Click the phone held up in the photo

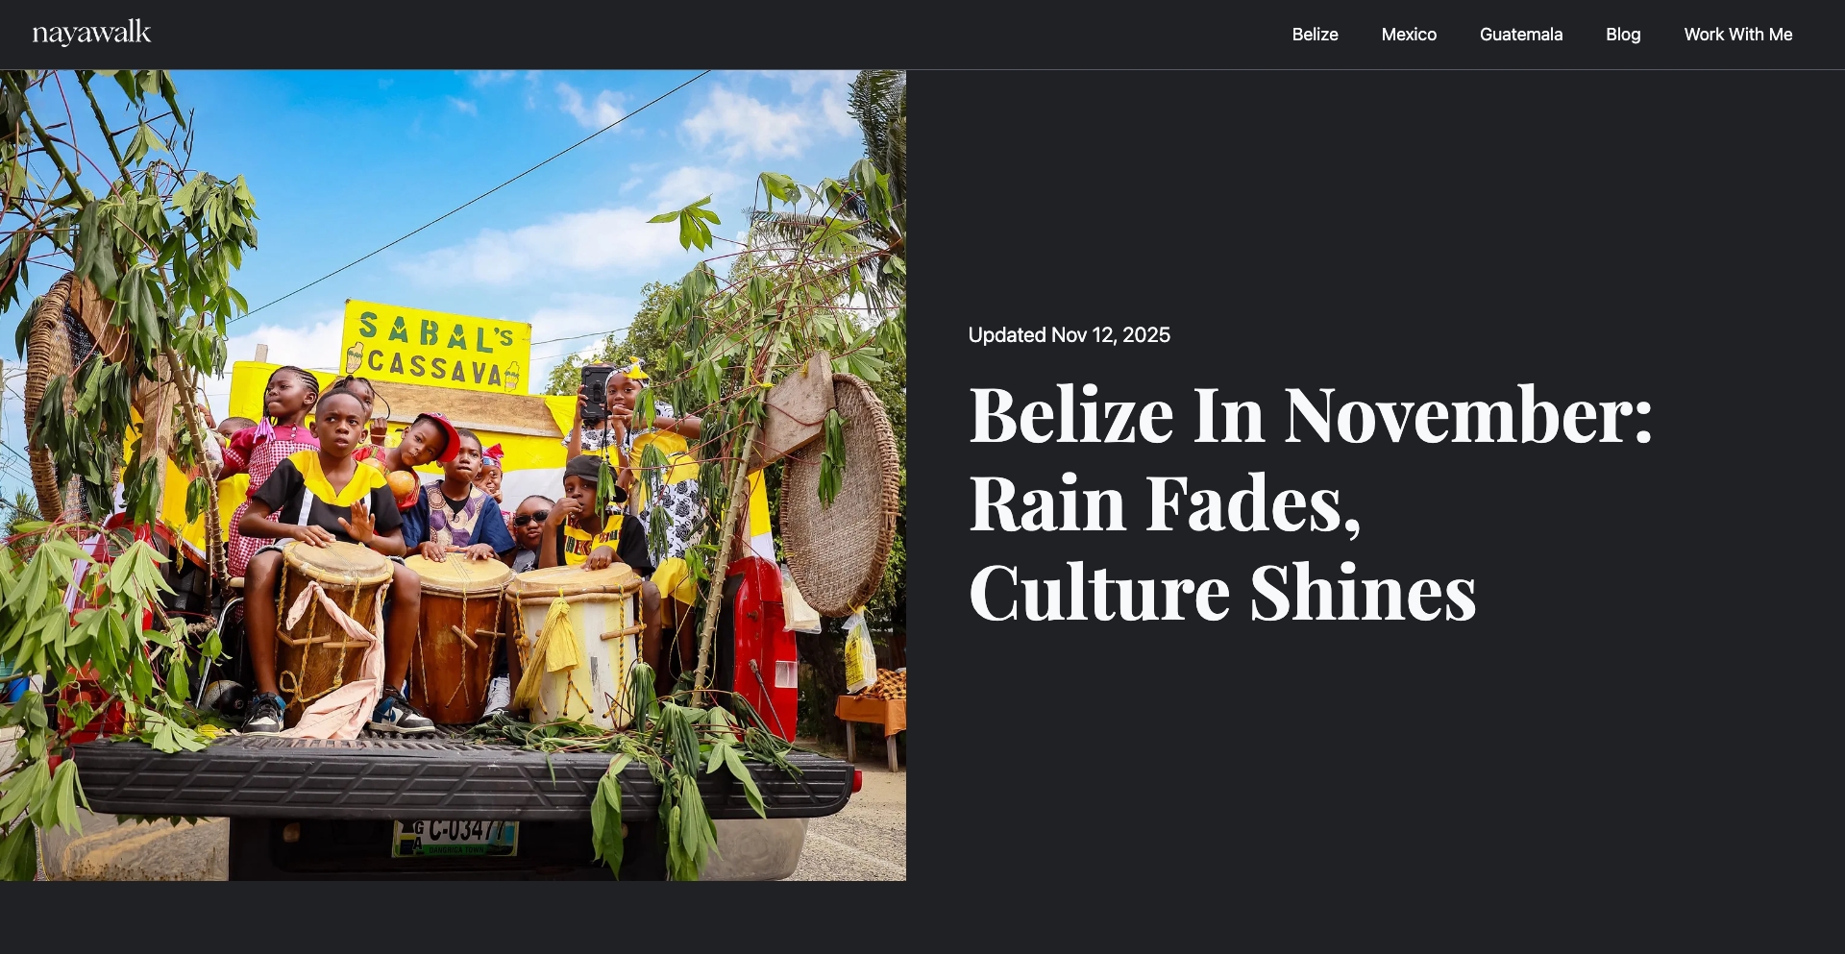coord(596,392)
